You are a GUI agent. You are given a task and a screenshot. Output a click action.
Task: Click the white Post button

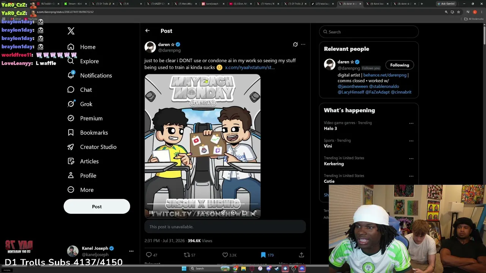pos(97,207)
